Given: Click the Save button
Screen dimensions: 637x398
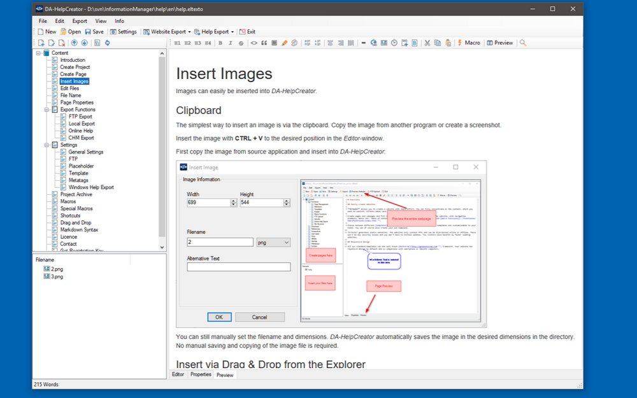Looking at the screenshot, I should pos(94,32).
